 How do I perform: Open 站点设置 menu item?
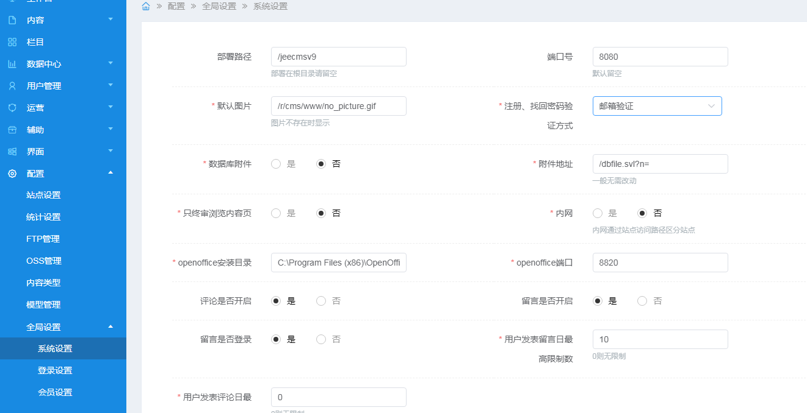coord(43,195)
